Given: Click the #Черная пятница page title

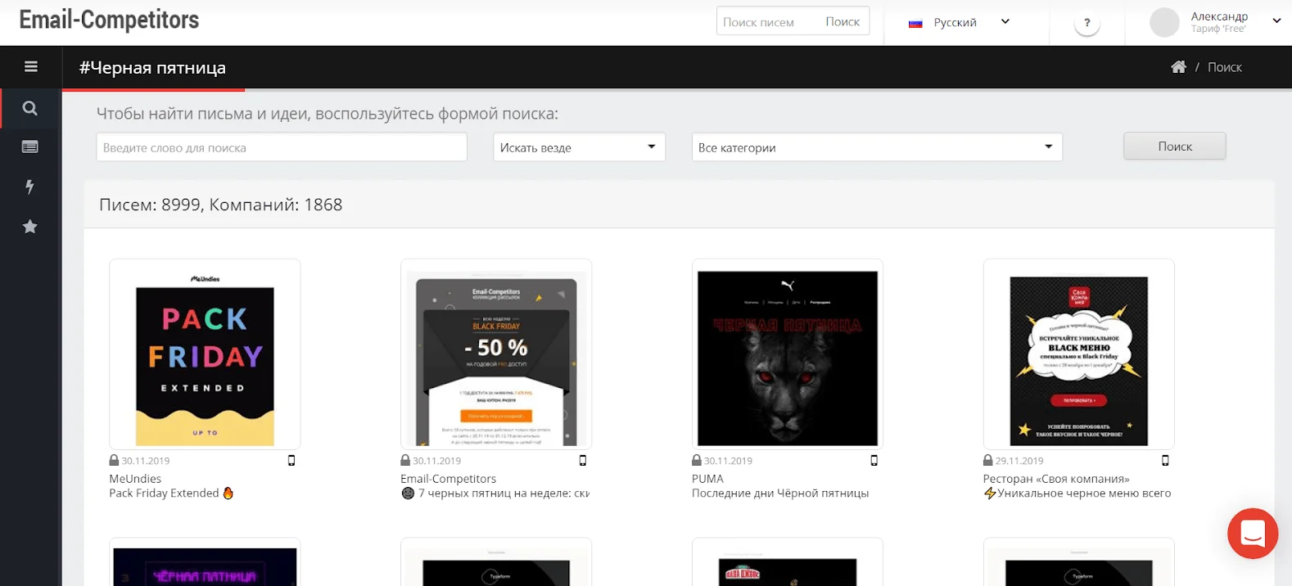Looking at the screenshot, I should pos(152,68).
